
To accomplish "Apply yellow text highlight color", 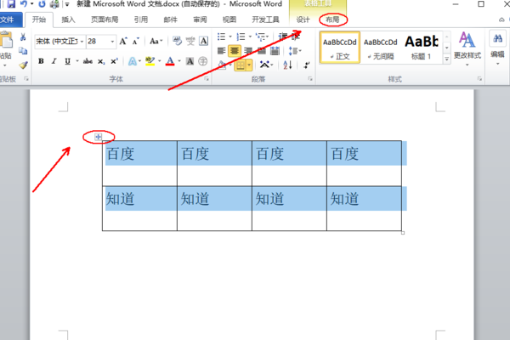I will [x=150, y=61].
